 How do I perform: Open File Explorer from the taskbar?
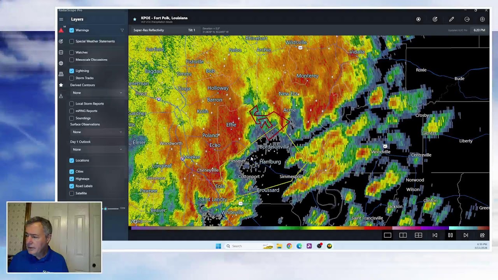[279, 246]
